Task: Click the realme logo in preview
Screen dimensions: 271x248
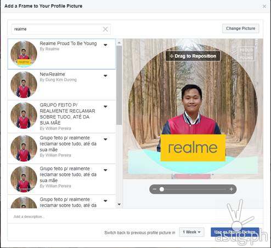Action: pyautogui.click(x=193, y=148)
